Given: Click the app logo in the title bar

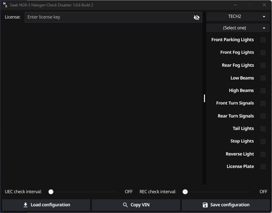Looking at the screenshot, I should (5, 5).
